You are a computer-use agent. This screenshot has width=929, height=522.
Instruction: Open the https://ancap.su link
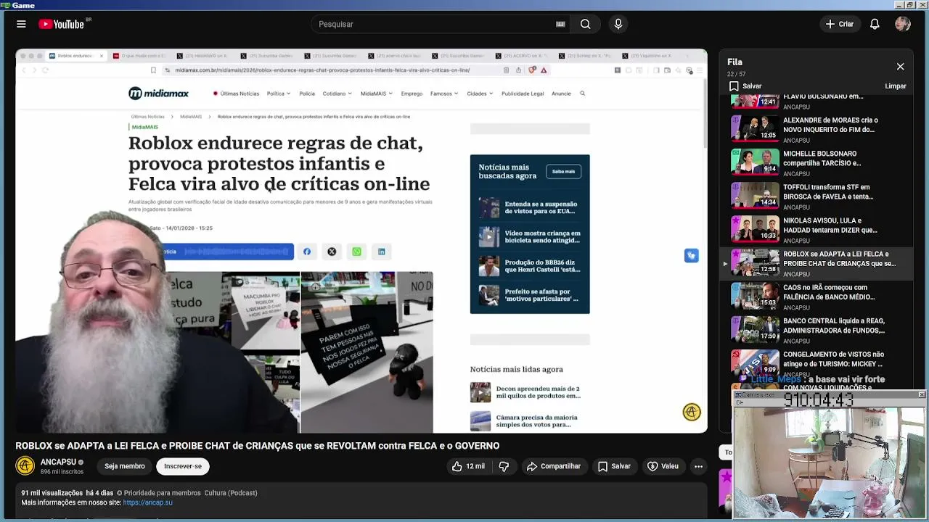(x=148, y=502)
